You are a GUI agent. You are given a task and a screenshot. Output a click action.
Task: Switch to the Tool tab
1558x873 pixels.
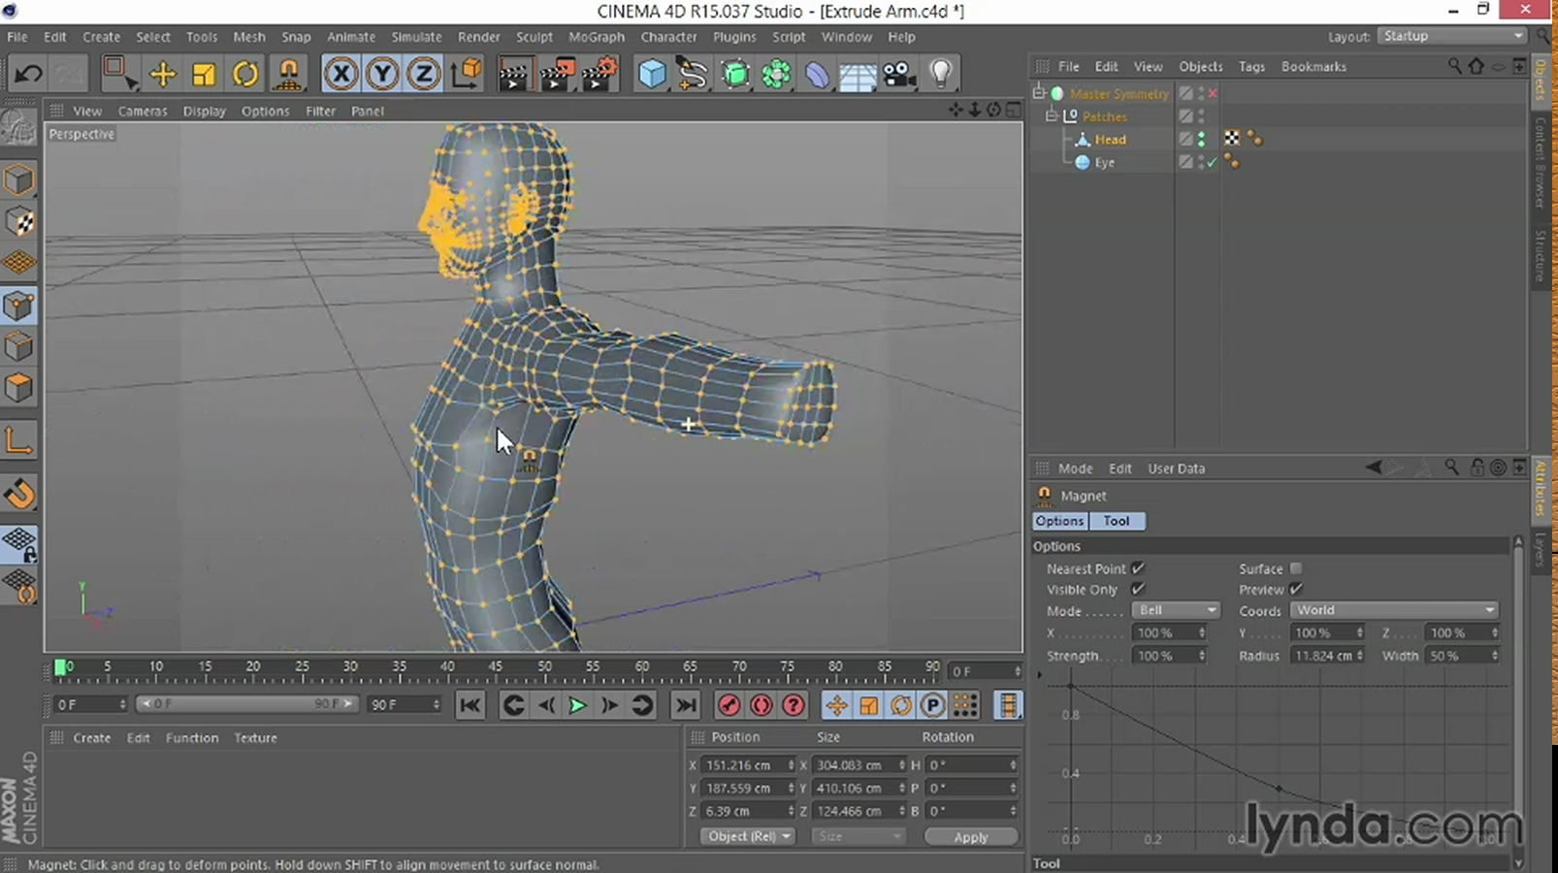[x=1117, y=521]
